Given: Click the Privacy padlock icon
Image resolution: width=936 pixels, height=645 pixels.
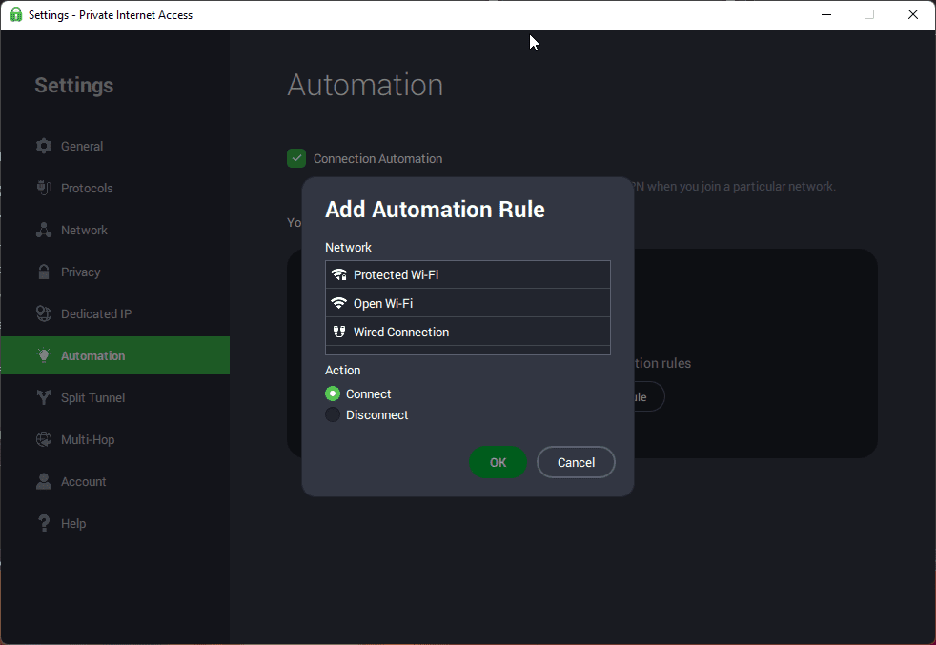Looking at the screenshot, I should tap(44, 272).
